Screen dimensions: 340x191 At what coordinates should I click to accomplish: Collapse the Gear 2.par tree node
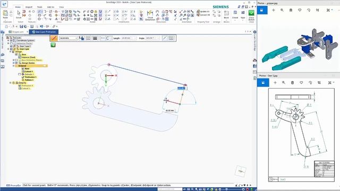pyautogui.click(x=8, y=49)
